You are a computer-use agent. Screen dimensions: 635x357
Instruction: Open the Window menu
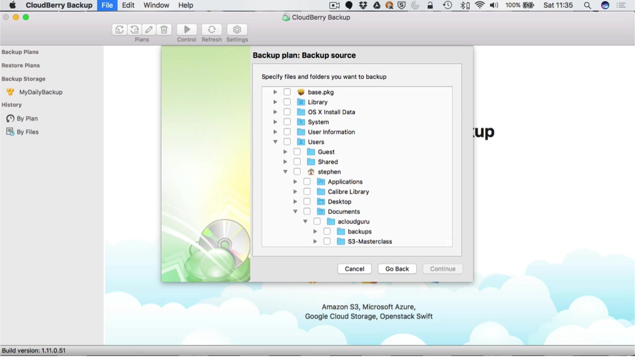[x=156, y=5]
